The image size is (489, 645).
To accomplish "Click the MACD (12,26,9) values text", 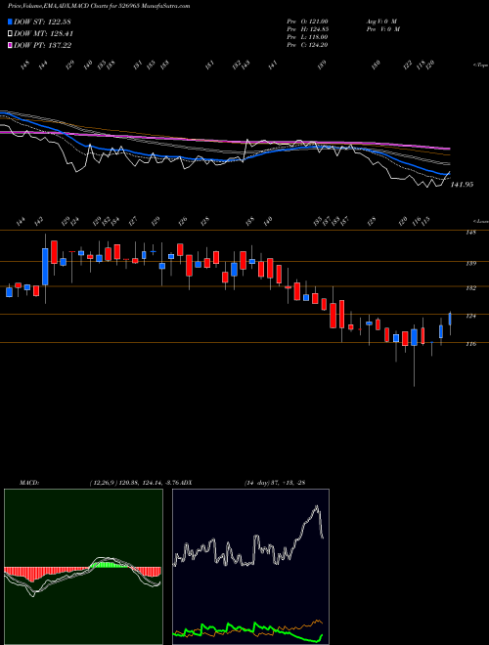I will [135, 483].
